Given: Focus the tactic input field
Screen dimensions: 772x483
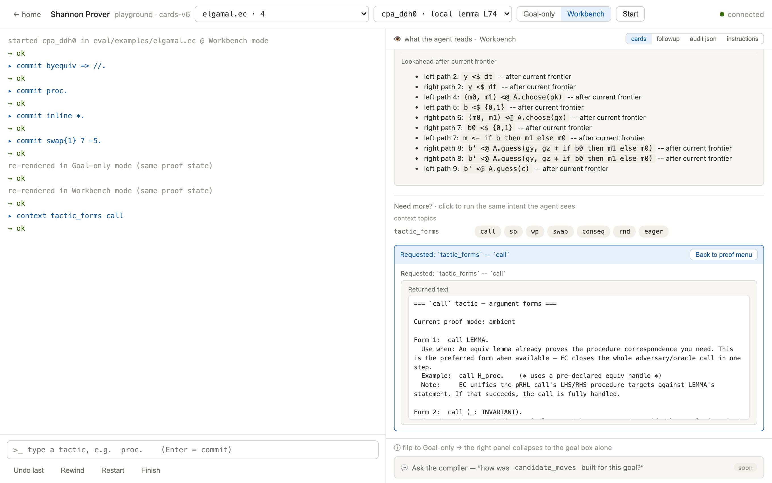Looking at the screenshot, I should click(x=193, y=450).
